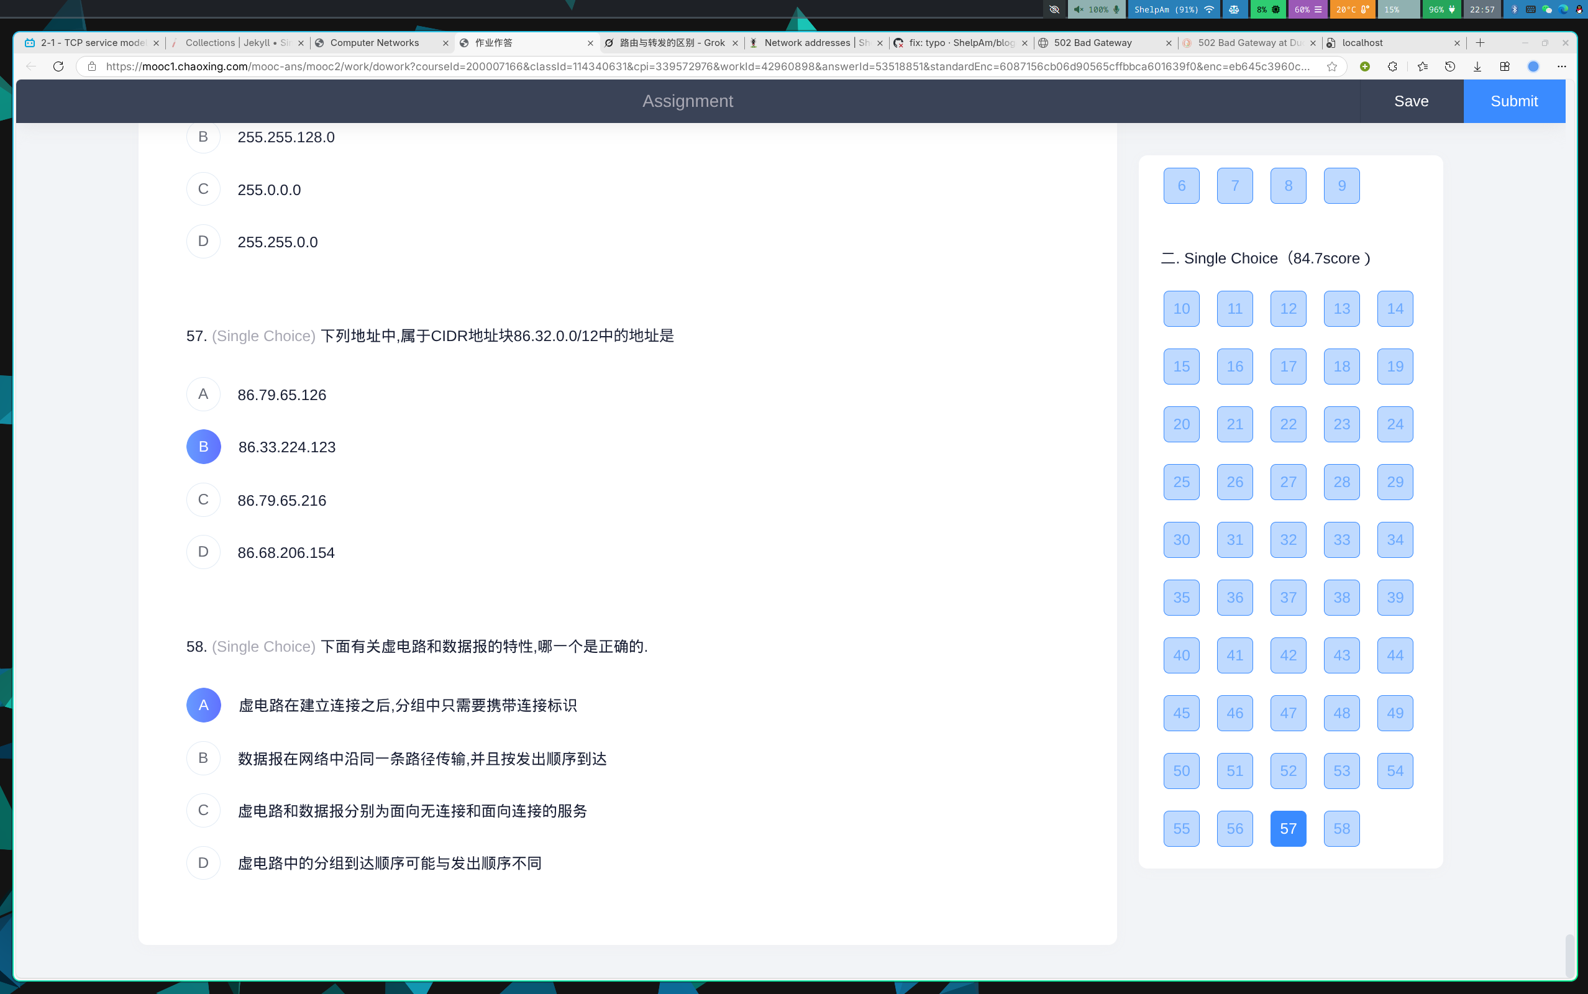Open browsing history via the clock icon
The height and width of the screenshot is (994, 1588).
pyautogui.click(x=1450, y=66)
